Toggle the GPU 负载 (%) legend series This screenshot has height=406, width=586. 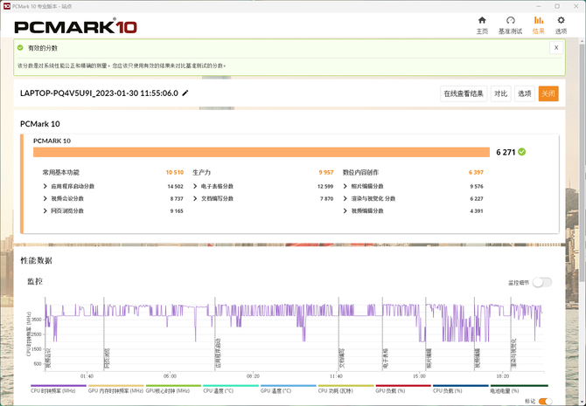click(x=403, y=389)
